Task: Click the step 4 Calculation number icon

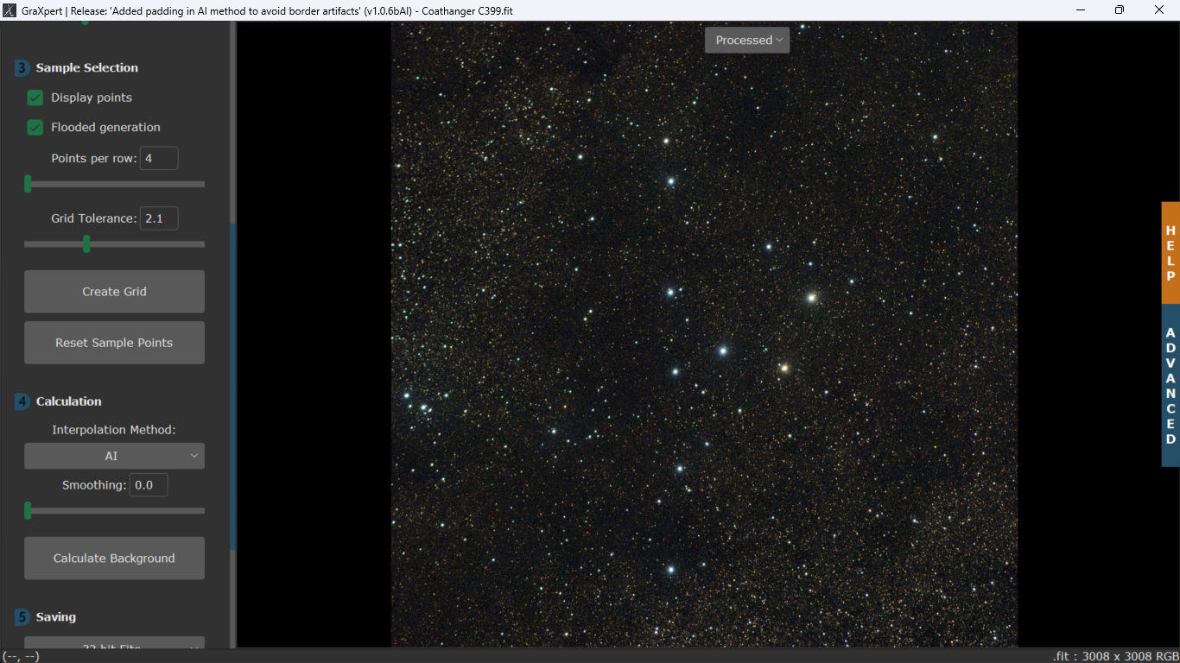Action: [22, 401]
